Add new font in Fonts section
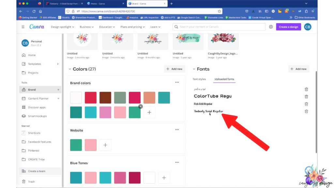This screenshot has width=334, height=188. click(299, 69)
